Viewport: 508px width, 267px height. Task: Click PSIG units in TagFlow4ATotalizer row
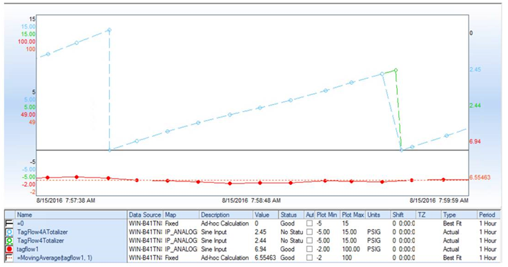[x=374, y=232]
